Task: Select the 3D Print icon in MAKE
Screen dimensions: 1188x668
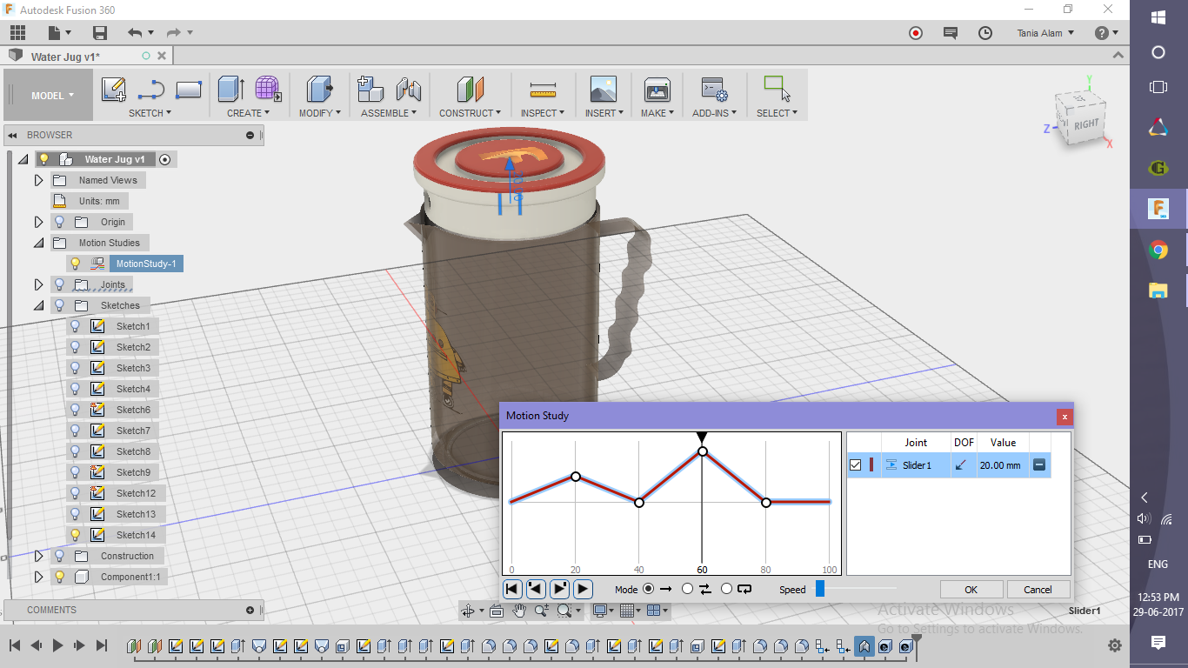Action: click(657, 90)
